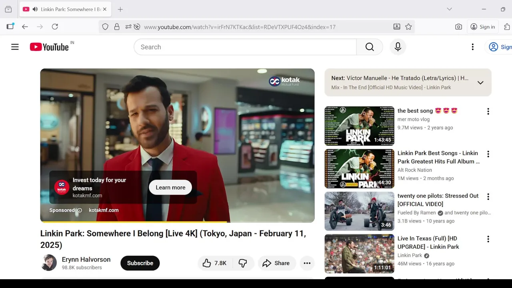Open the Sponsored info icon

80,210
